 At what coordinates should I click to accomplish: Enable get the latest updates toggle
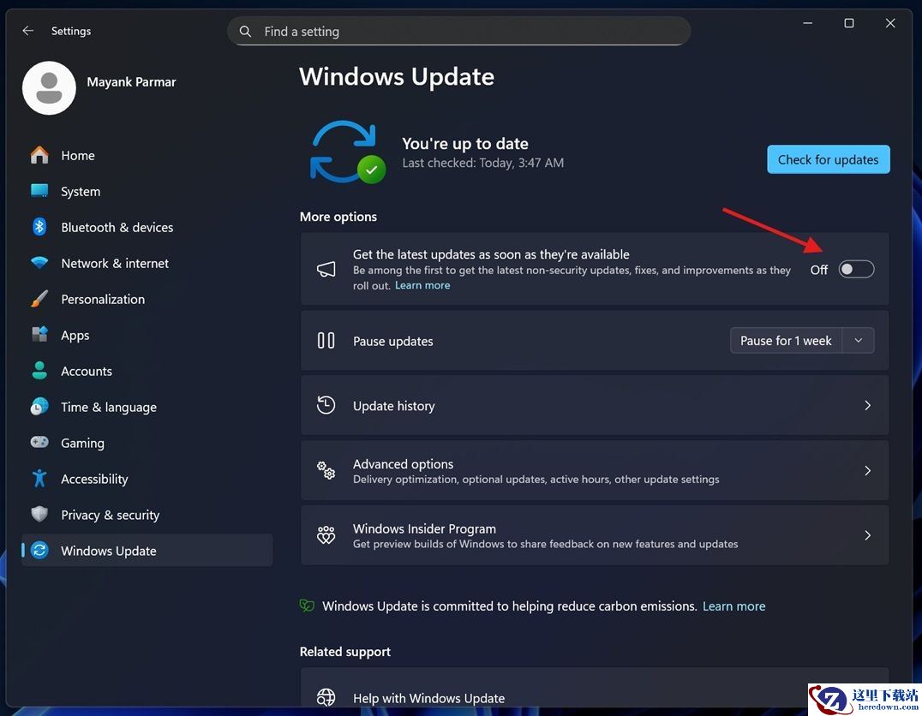(856, 270)
